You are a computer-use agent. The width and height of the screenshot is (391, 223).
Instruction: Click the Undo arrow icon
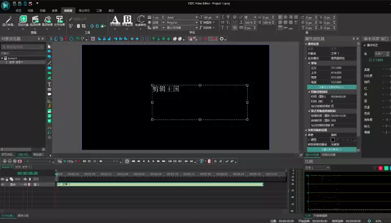[x=77, y=39]
